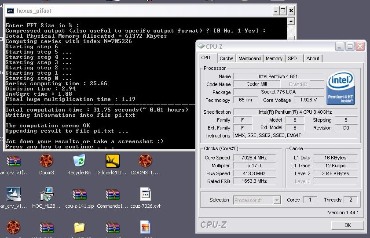This screenshot has width=370, height=238.
Task: Click the CPU-Z title bar icon
Action: pyautogui.click(x=201, y=46)
